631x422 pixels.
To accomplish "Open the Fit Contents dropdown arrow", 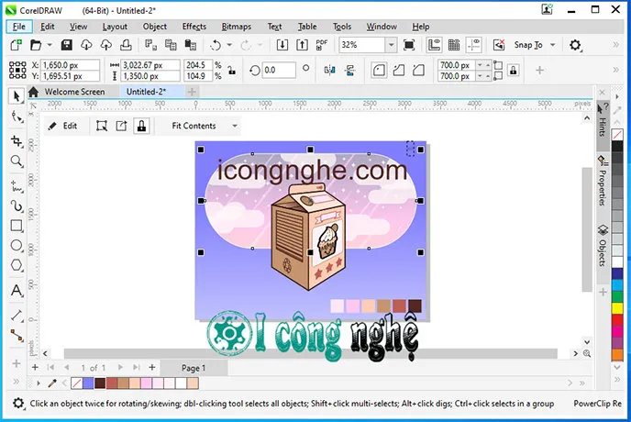I will 235,126.
